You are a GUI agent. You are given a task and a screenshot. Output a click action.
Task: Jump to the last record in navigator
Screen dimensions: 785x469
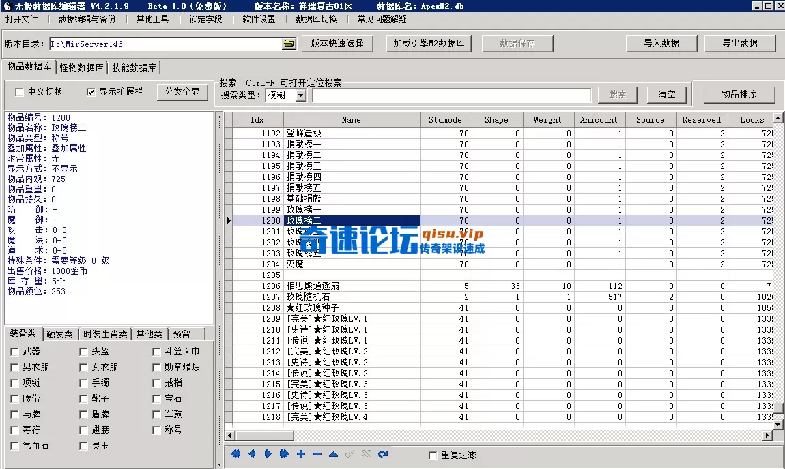pos(285,454)
